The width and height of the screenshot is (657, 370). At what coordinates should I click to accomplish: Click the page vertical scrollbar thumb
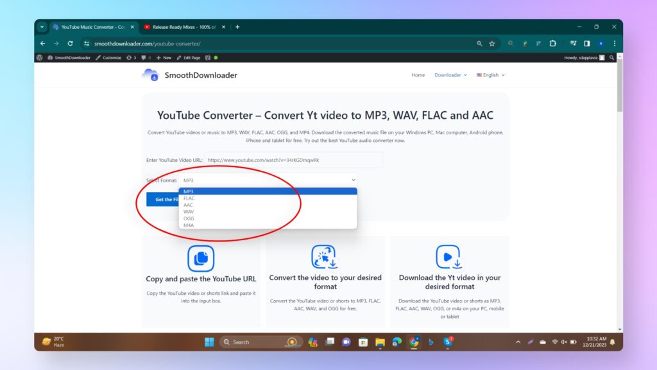620,87
